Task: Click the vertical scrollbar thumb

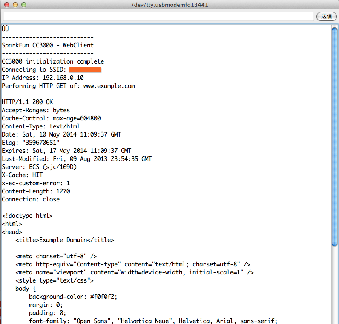Action: click(x=334, y=137)
